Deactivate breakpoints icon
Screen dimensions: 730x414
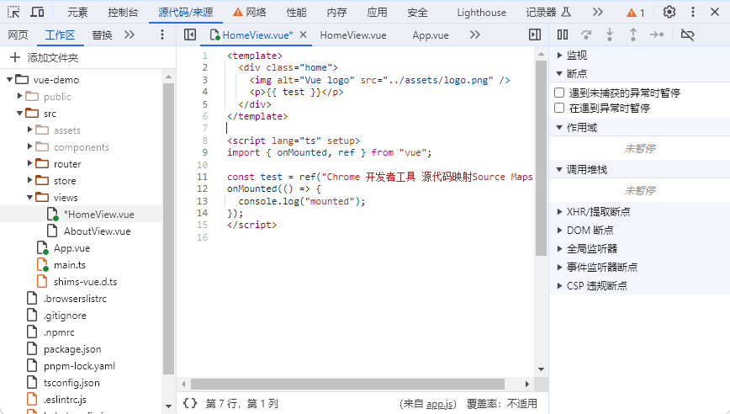click(x=688, y=34)
